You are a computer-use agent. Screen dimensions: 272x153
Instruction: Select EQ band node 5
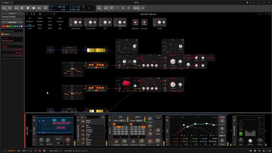tap(213, 125)
